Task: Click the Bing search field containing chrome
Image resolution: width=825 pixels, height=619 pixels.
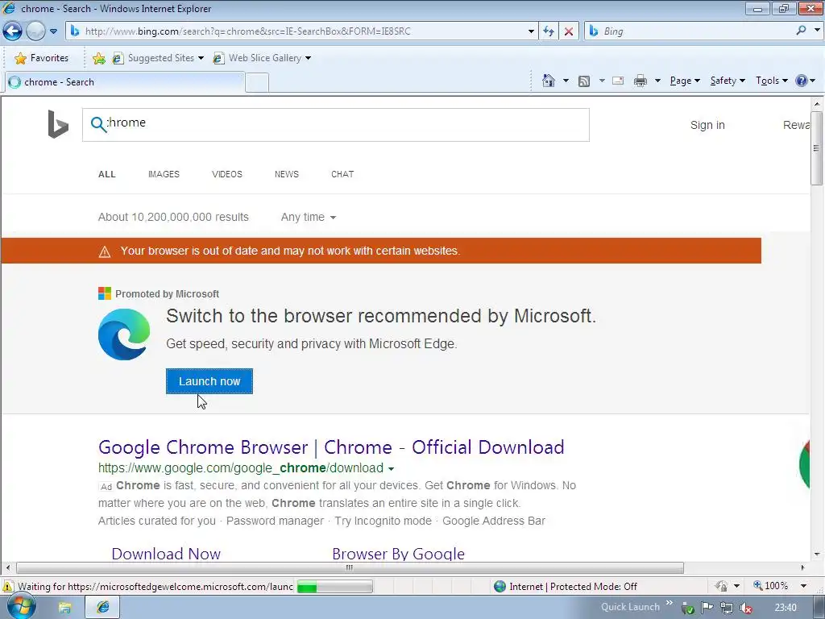Action: tap(336, 125)
